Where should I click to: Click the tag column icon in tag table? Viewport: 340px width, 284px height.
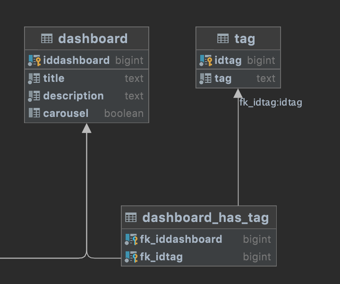point(205,79)
